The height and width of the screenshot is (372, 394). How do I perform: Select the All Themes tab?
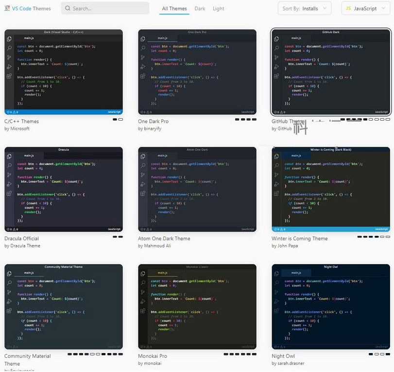[174, 9]
